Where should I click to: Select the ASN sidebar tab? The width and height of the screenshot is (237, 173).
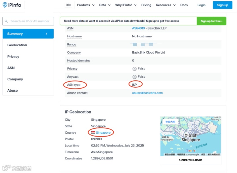tap(28, 68)
